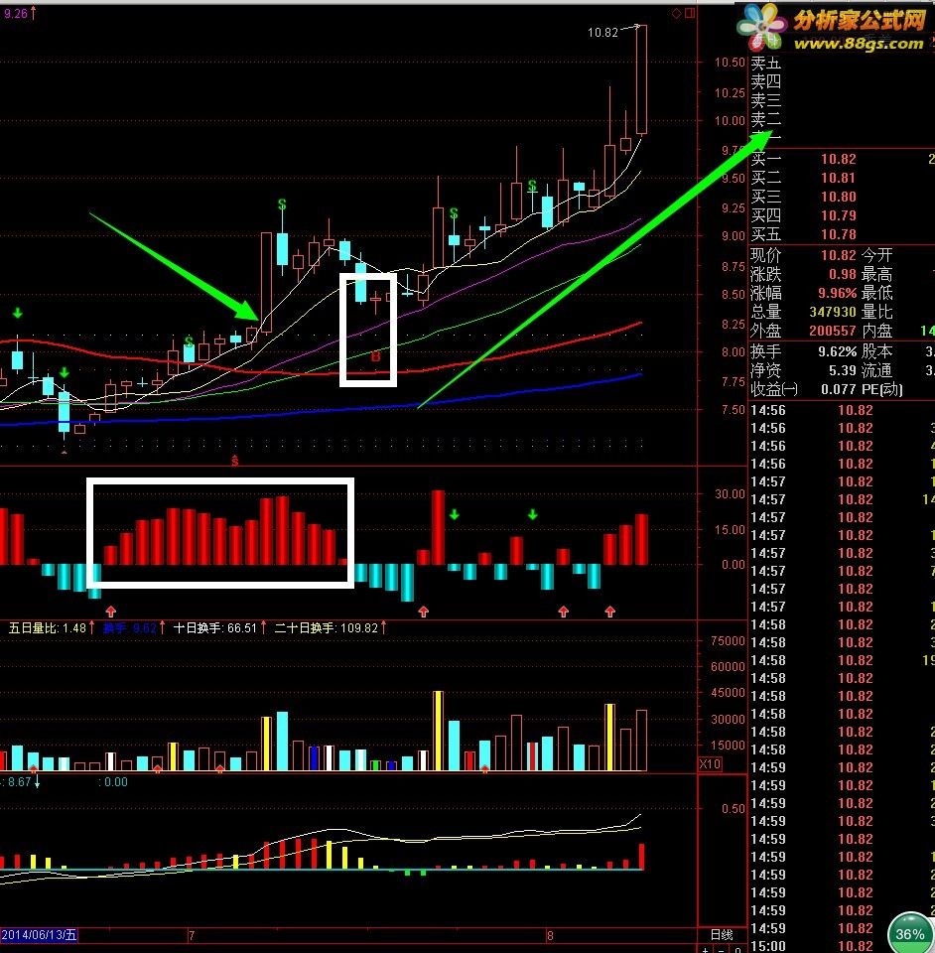Viewport: 935px width, 953px height.
Task: Click the red diamond icon above the chart
Action: coord(676,13)
